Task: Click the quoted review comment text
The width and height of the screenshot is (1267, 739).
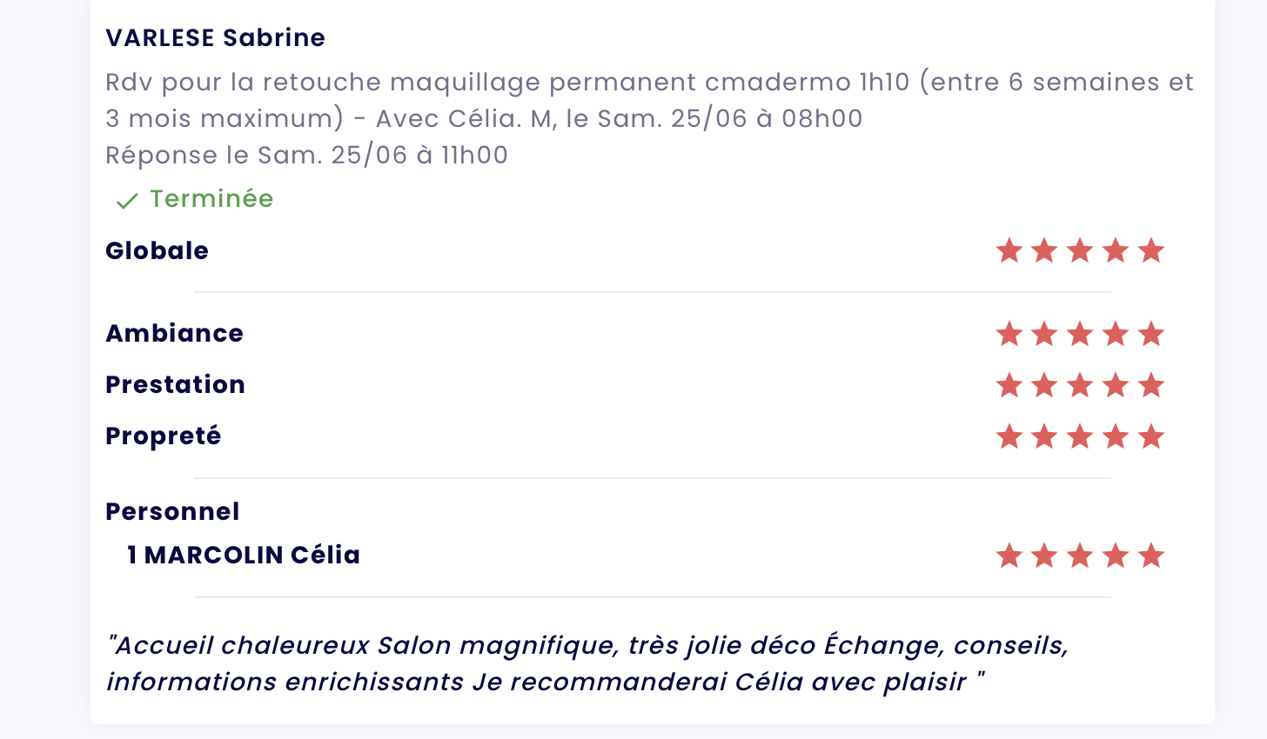Action: pos(587,663)
